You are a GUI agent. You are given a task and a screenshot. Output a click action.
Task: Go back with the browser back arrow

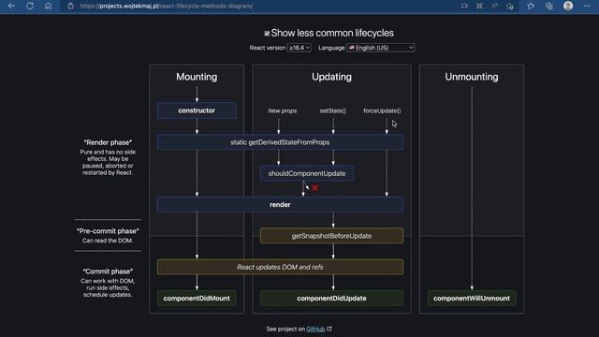click(11, 6)
